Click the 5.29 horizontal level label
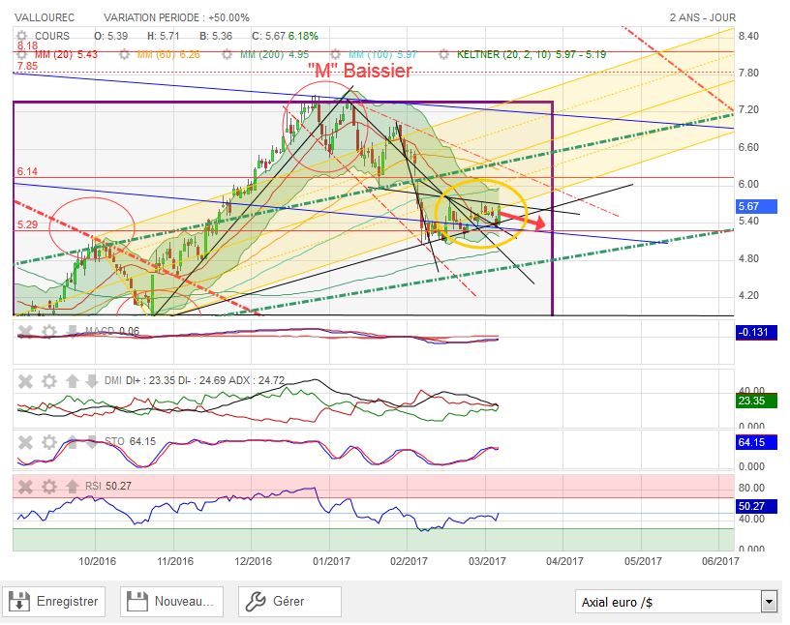 pos(27,224)
